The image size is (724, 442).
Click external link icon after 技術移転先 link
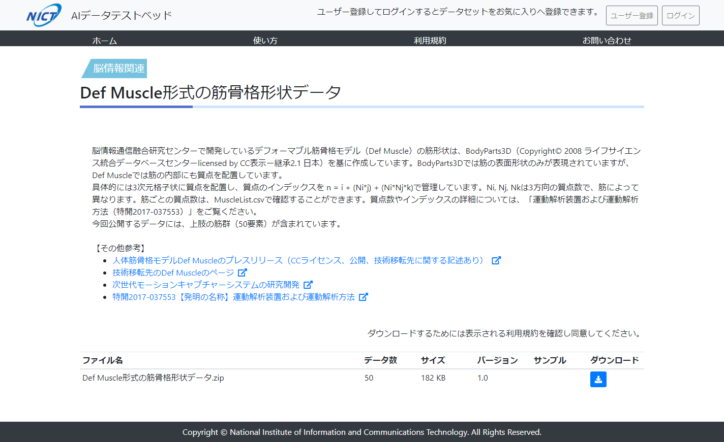pos(243,273)
